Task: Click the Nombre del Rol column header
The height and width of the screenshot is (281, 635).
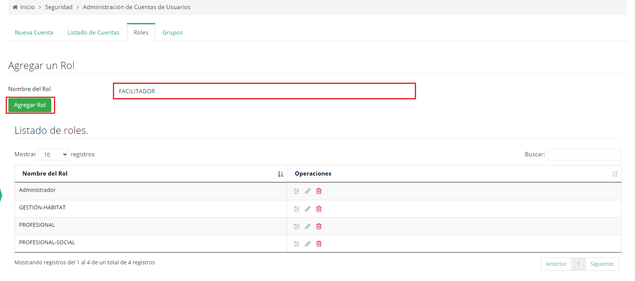Action: 151,174
